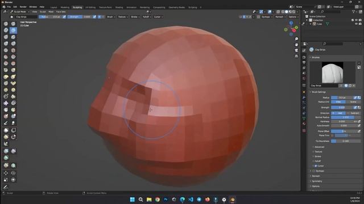The image size is (364, 204).
Task: Expand the Advanced subpanel
Action: tap(319, 147)
